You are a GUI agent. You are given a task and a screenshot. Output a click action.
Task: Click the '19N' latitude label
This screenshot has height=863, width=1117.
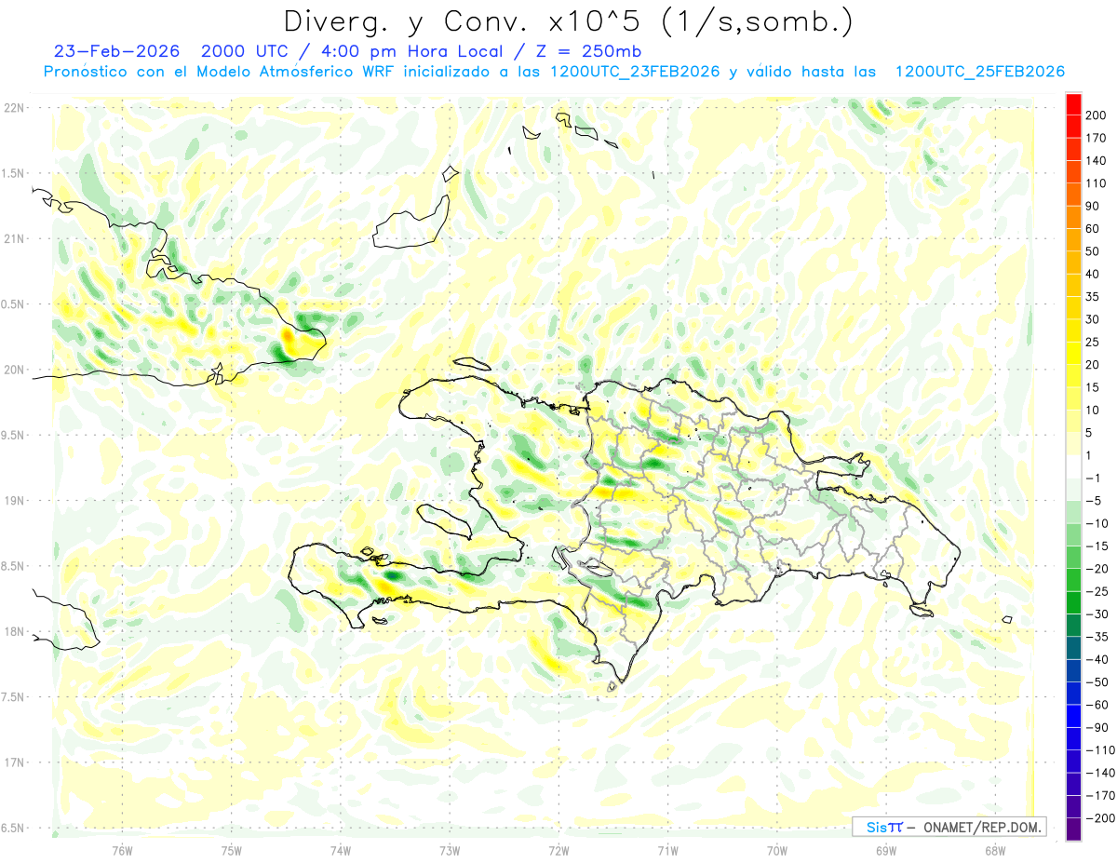(15, 500)
